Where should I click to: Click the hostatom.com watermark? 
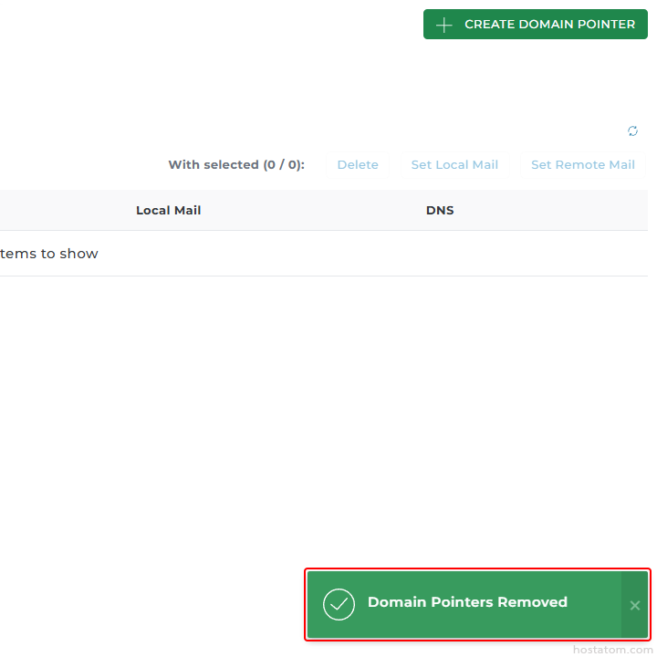[x=612, y=650]
